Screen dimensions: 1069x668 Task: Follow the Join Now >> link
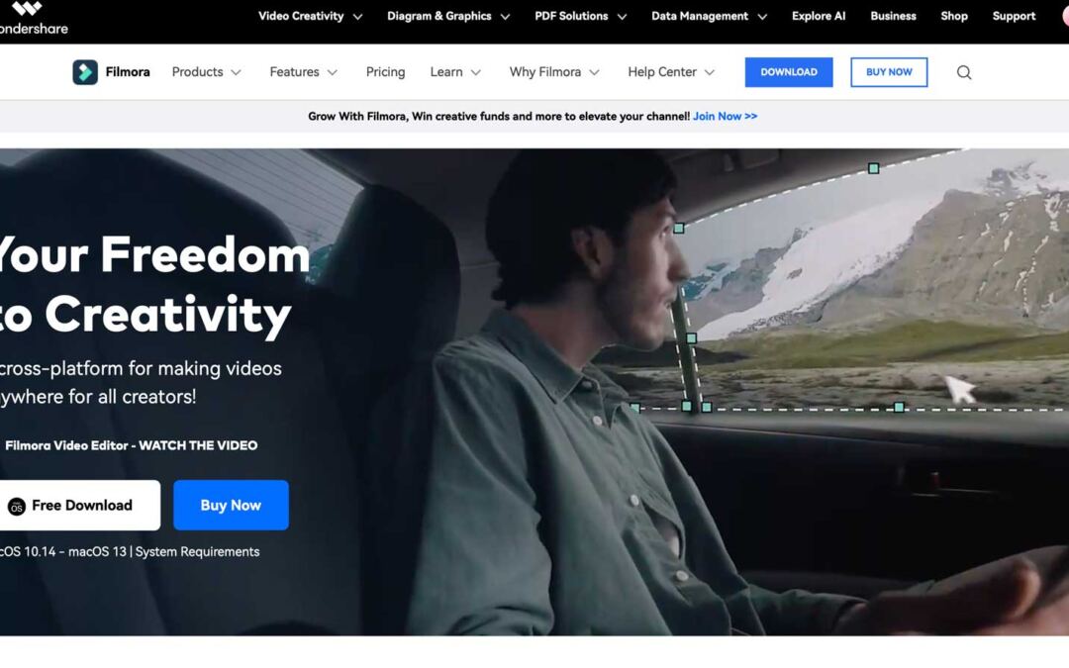coord(725,117)
